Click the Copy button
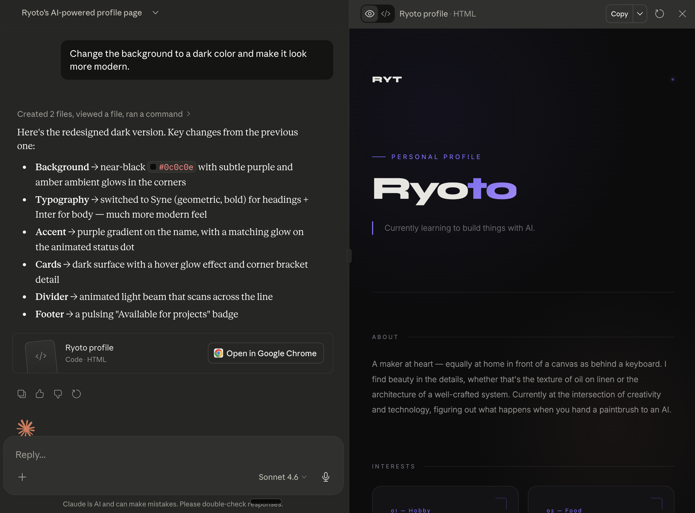This screenshot has width=695, height=513. pyautogui.click(x=619, y=14)
